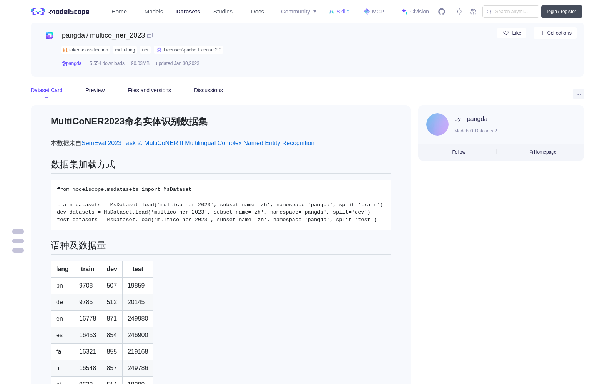615x384 pixels.
Task: Open the ModelScope logo home link
Action: [60, 12]
